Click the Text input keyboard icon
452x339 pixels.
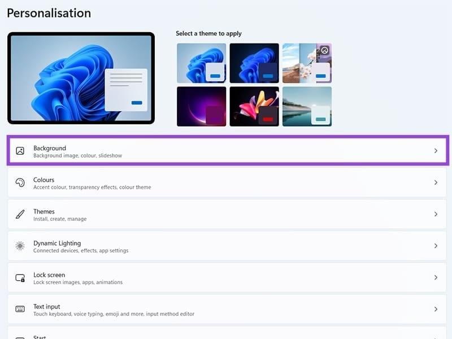point(21,309)
